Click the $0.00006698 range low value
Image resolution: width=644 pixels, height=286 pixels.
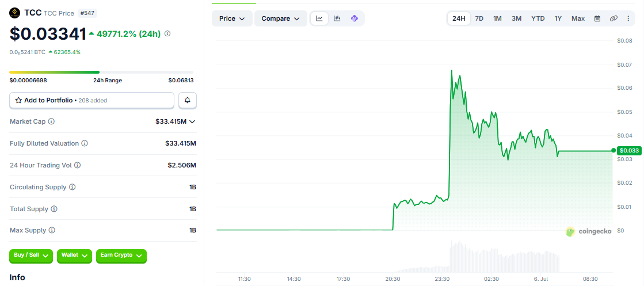coord(28,81)
